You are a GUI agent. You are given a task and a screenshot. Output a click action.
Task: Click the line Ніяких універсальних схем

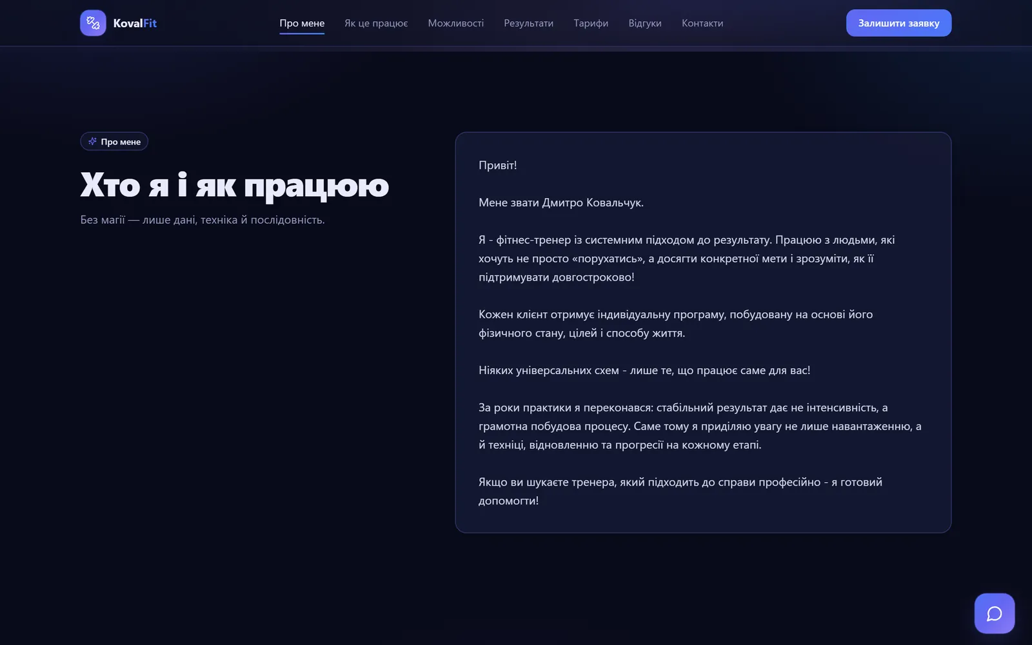click(x=644, y=370)
